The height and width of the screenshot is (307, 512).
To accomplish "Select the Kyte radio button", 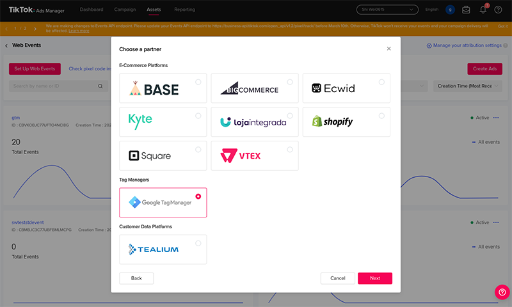I will coord(198,116).
